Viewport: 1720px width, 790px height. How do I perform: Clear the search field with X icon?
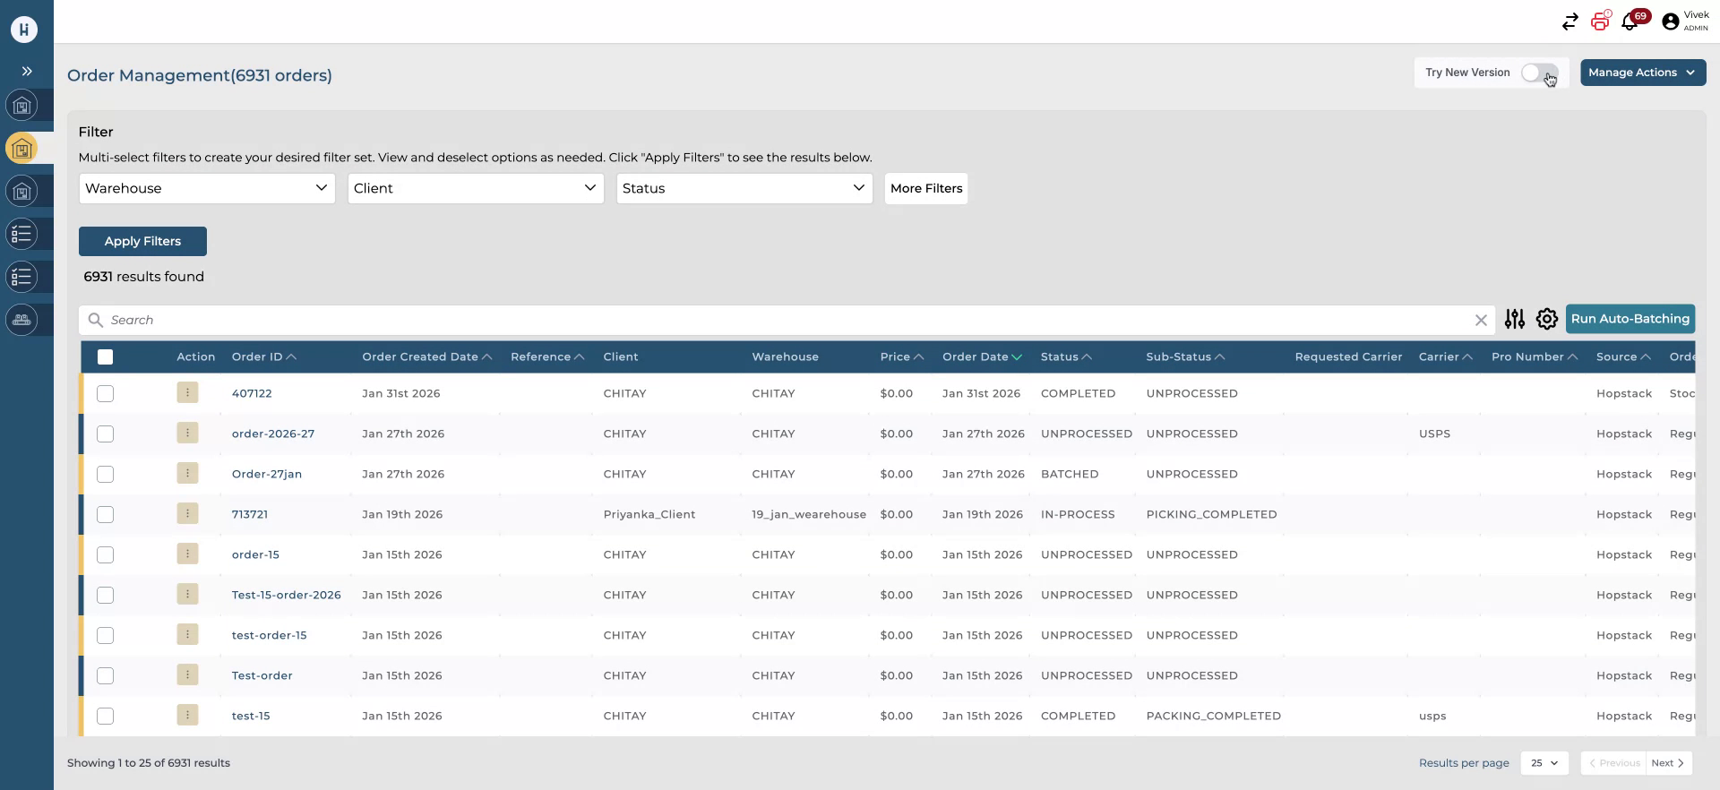pyautogui.click(x=1481, y=321)
